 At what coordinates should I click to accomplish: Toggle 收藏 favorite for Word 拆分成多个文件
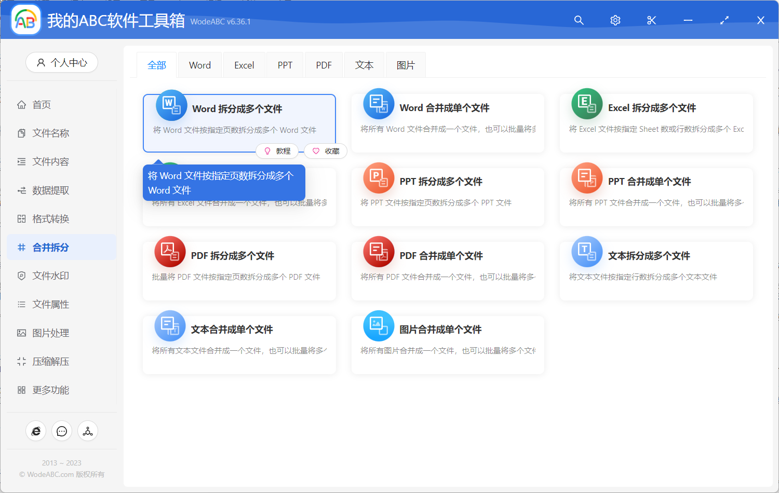326,151
